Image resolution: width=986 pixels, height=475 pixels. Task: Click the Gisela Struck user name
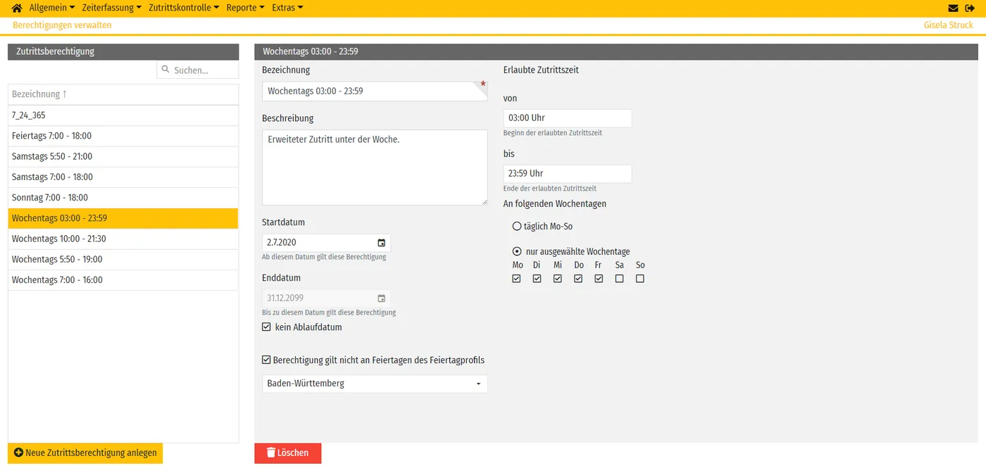(x=948, y=25)
